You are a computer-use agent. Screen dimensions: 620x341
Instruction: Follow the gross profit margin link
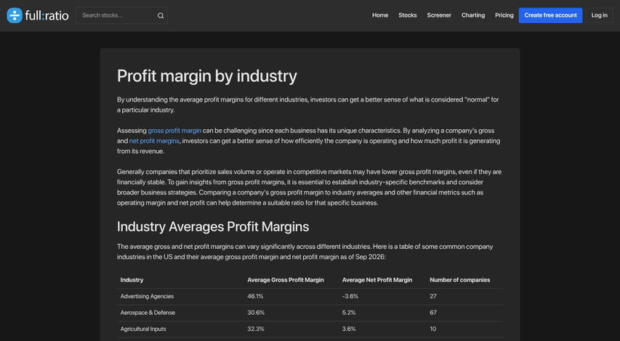click(174, 131)
